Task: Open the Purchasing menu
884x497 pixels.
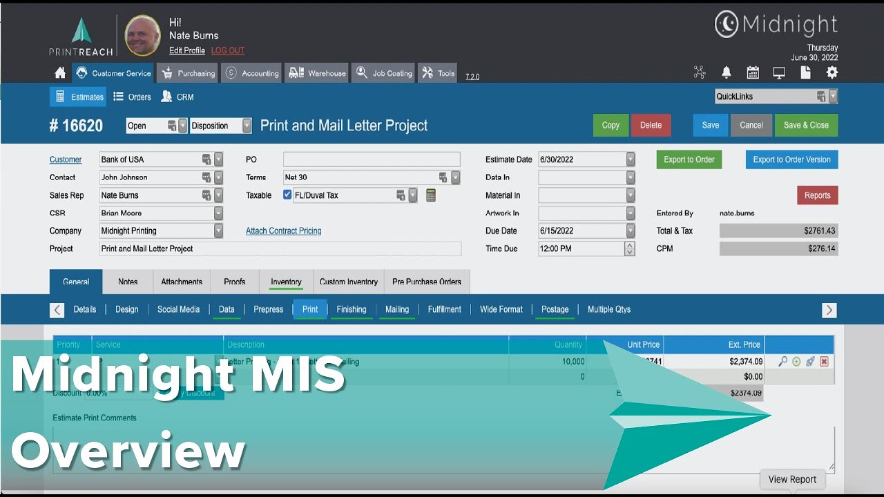Action: pyautogui.click(x=187, y=73)
